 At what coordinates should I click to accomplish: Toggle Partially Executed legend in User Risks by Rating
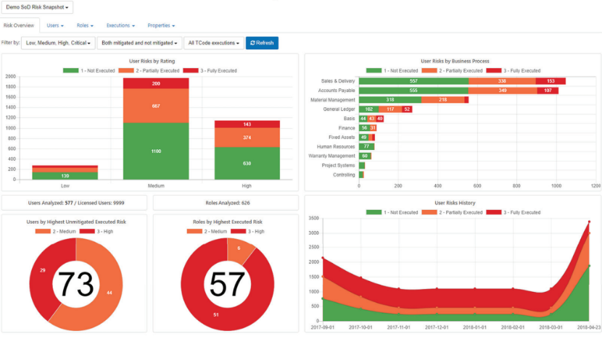[x=149, y=70]
